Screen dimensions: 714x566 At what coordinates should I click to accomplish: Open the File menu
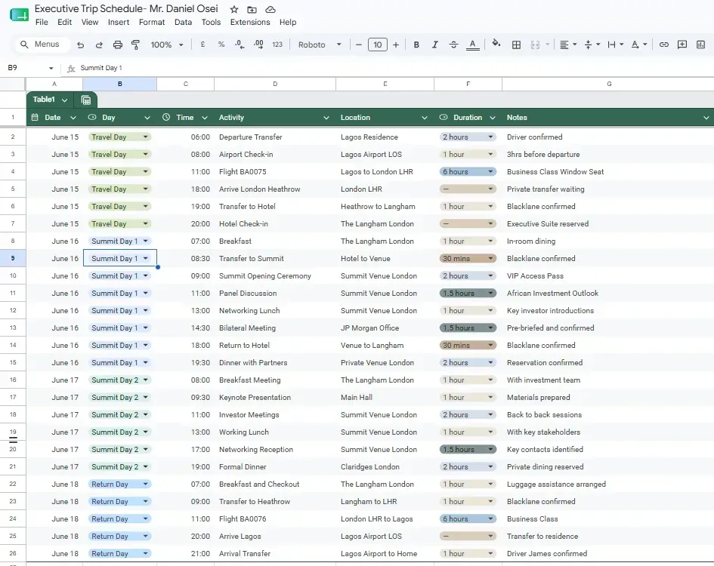[x=42, y=22]
